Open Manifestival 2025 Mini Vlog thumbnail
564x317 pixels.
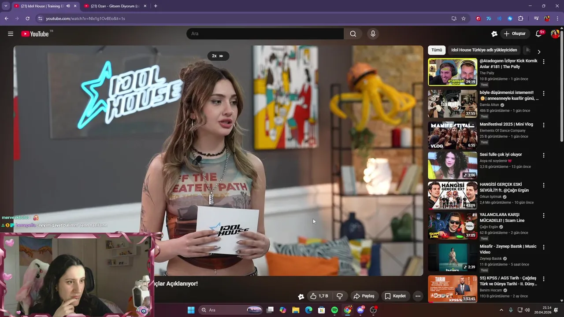[x=453, y=135]
